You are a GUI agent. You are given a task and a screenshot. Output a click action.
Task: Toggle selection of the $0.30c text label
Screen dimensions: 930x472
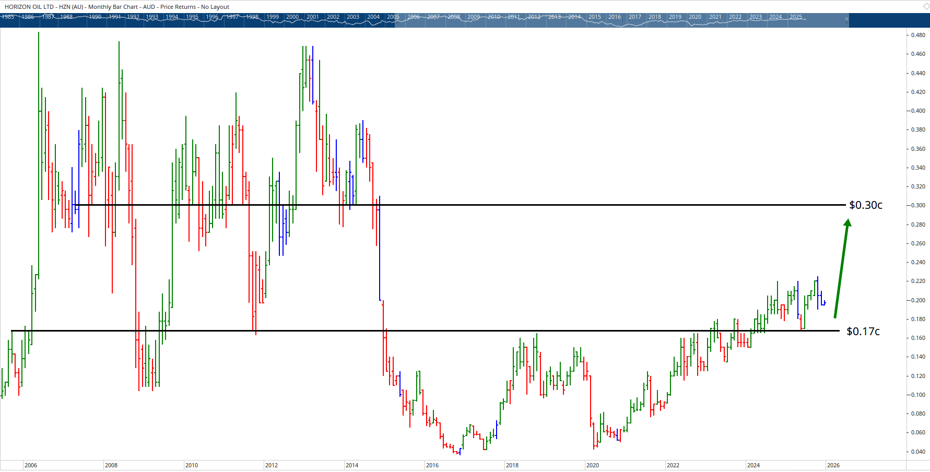click(x=865, y=205)
